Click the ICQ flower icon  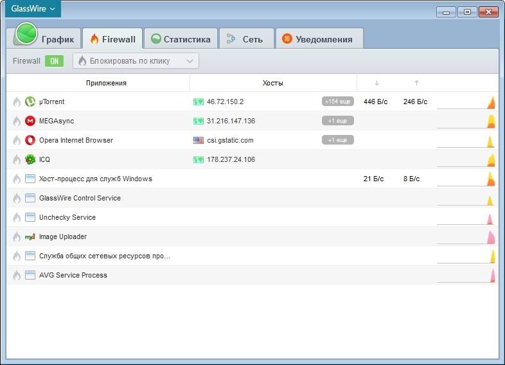click(30, 159)
